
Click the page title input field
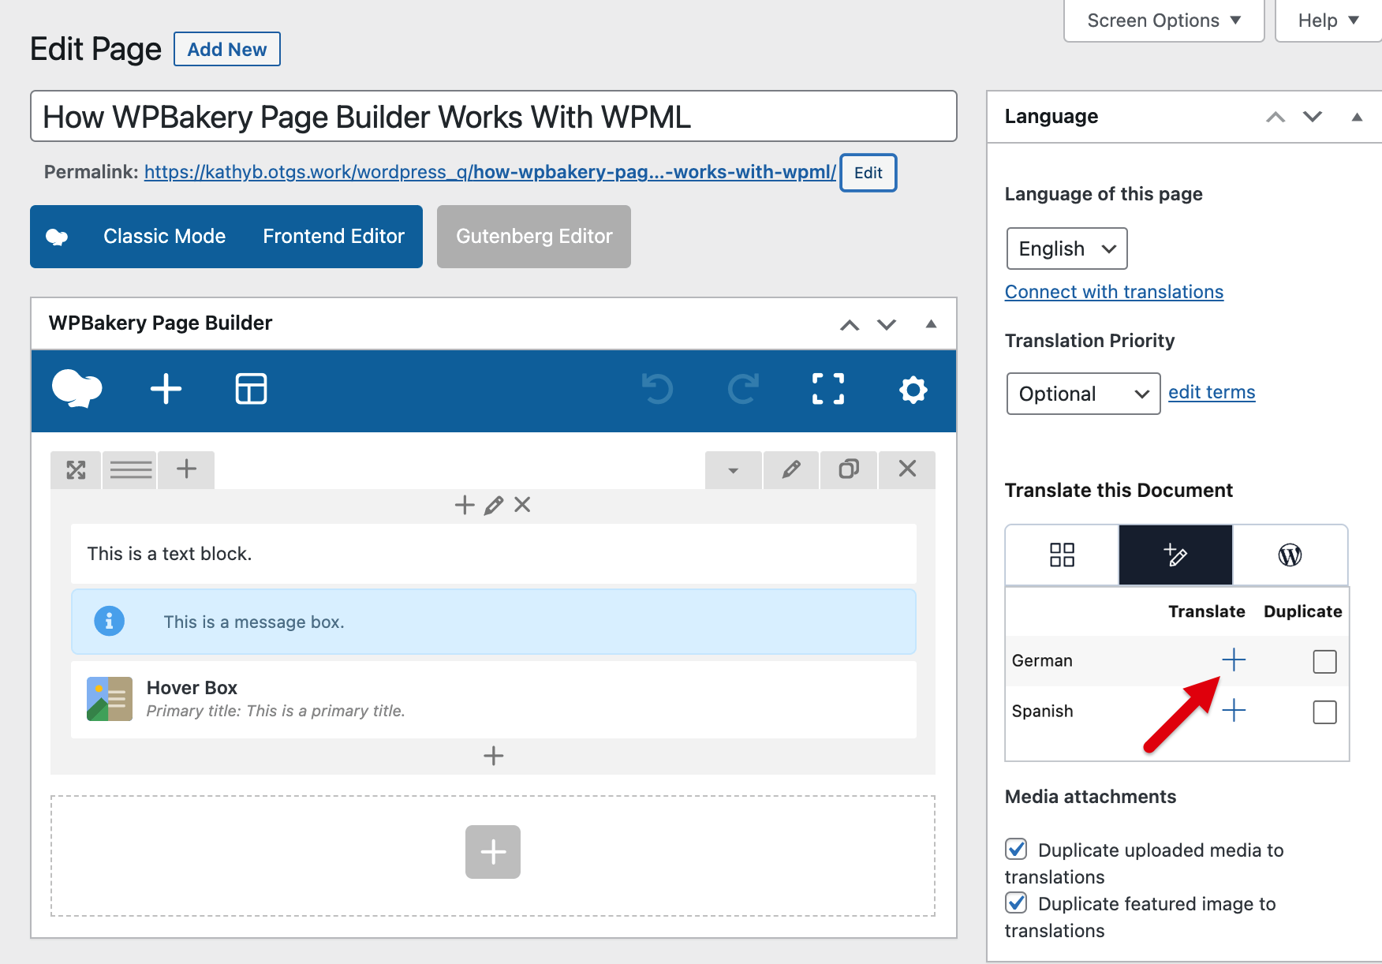click(494, 117)
